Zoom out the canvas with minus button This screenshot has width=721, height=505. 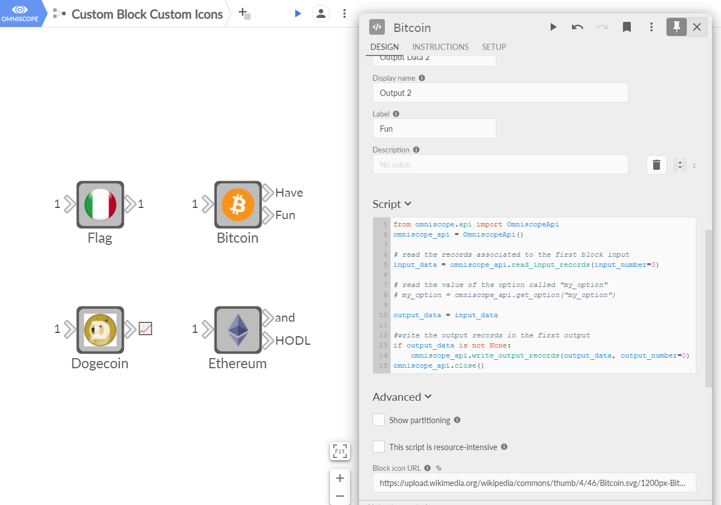click(x=340, y=496)
